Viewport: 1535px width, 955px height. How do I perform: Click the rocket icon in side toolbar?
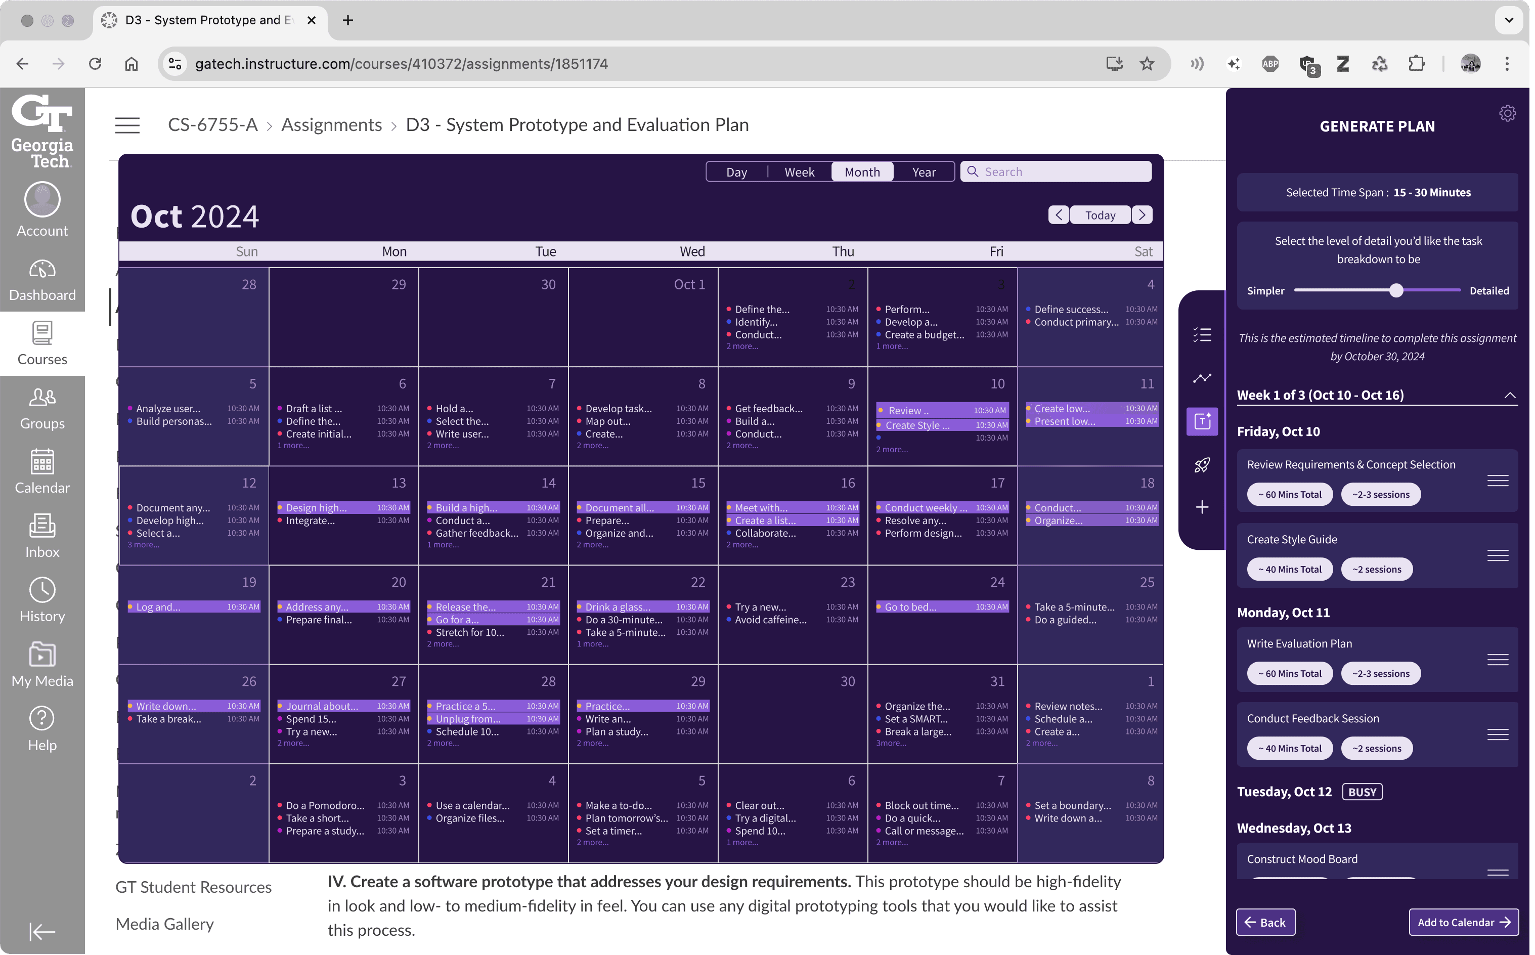click(x=1202, y=465)
